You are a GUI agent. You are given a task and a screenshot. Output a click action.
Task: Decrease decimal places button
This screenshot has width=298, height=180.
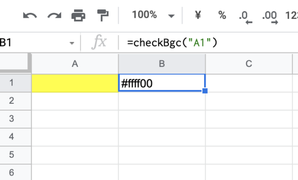[245, 17]
